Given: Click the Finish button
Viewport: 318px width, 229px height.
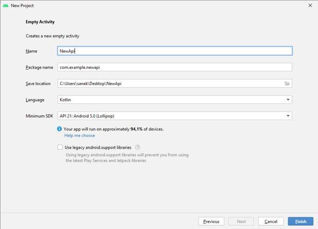Looking at the screenshot, I should click(301, 221).
